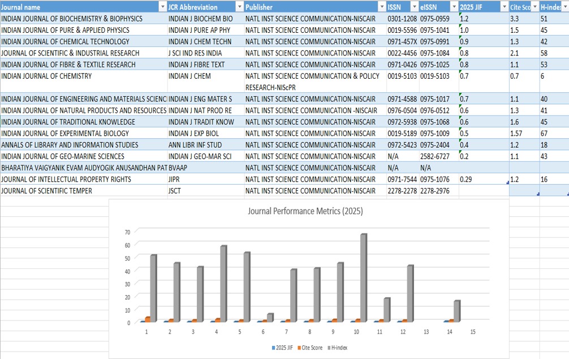
Task: Select ISSN cell 0022-4456
Action: point(403,53)
